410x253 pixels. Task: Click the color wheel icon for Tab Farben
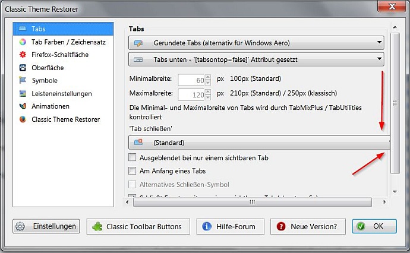23,42
